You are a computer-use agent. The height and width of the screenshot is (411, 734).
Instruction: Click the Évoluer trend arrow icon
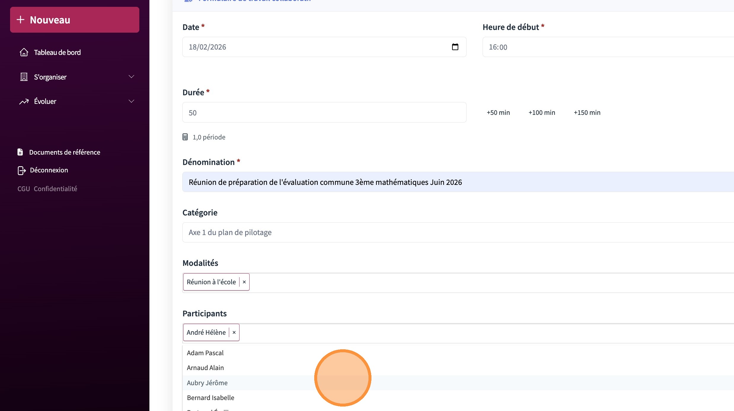(24, 101)
